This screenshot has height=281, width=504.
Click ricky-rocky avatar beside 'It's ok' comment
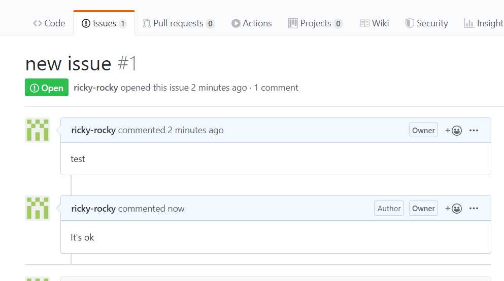point(38,208)
